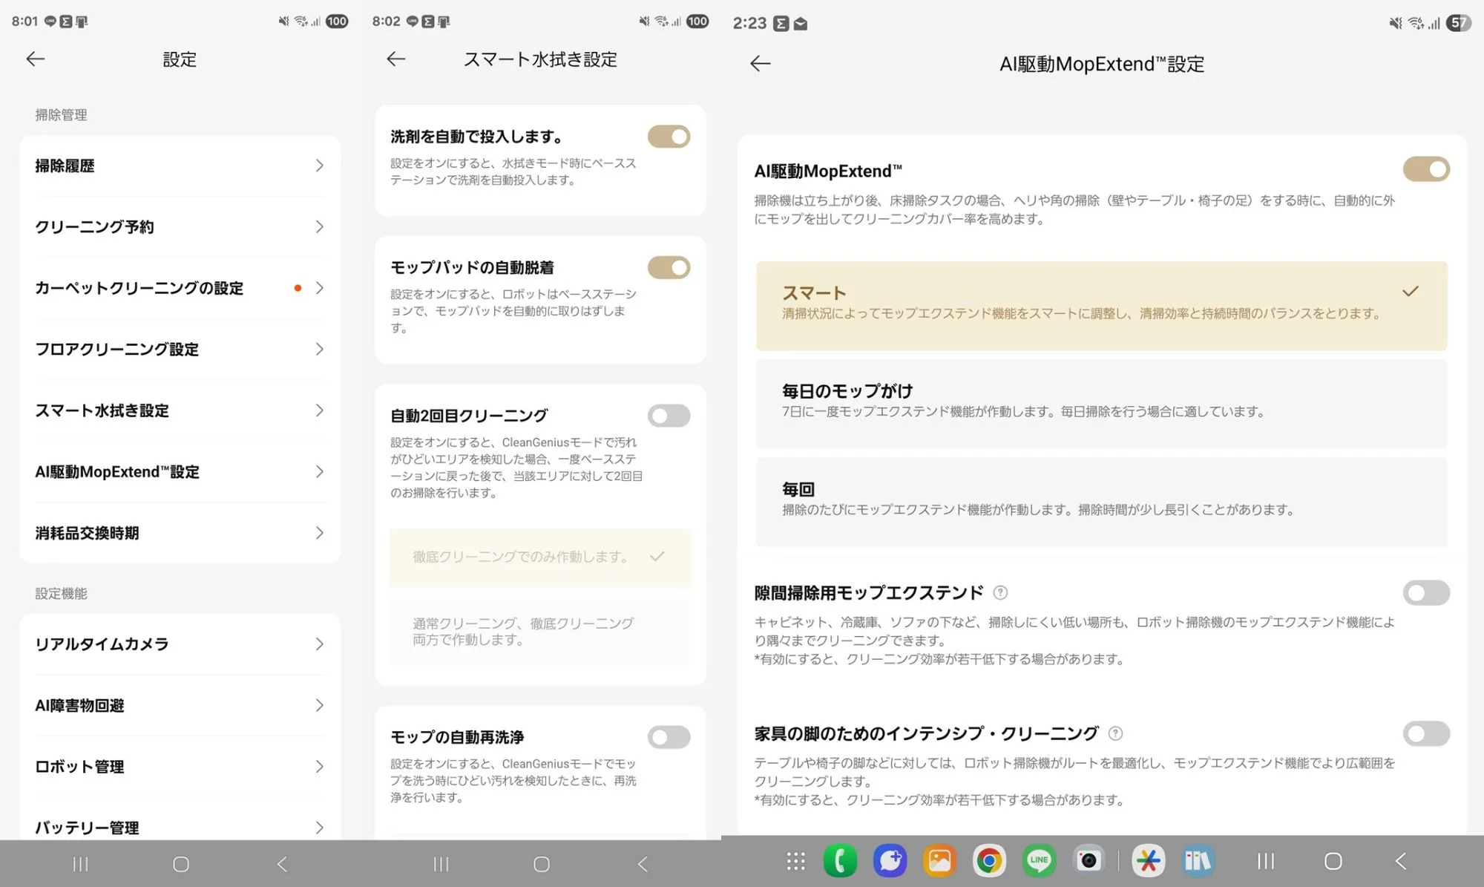Open カーペットクリーニングの設定 chevron
Screen dimensions: 1484x887
pyautogui.click(x=319, y=288)
